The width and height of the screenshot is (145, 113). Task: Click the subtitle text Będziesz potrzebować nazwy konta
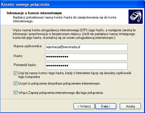(65, 19)
